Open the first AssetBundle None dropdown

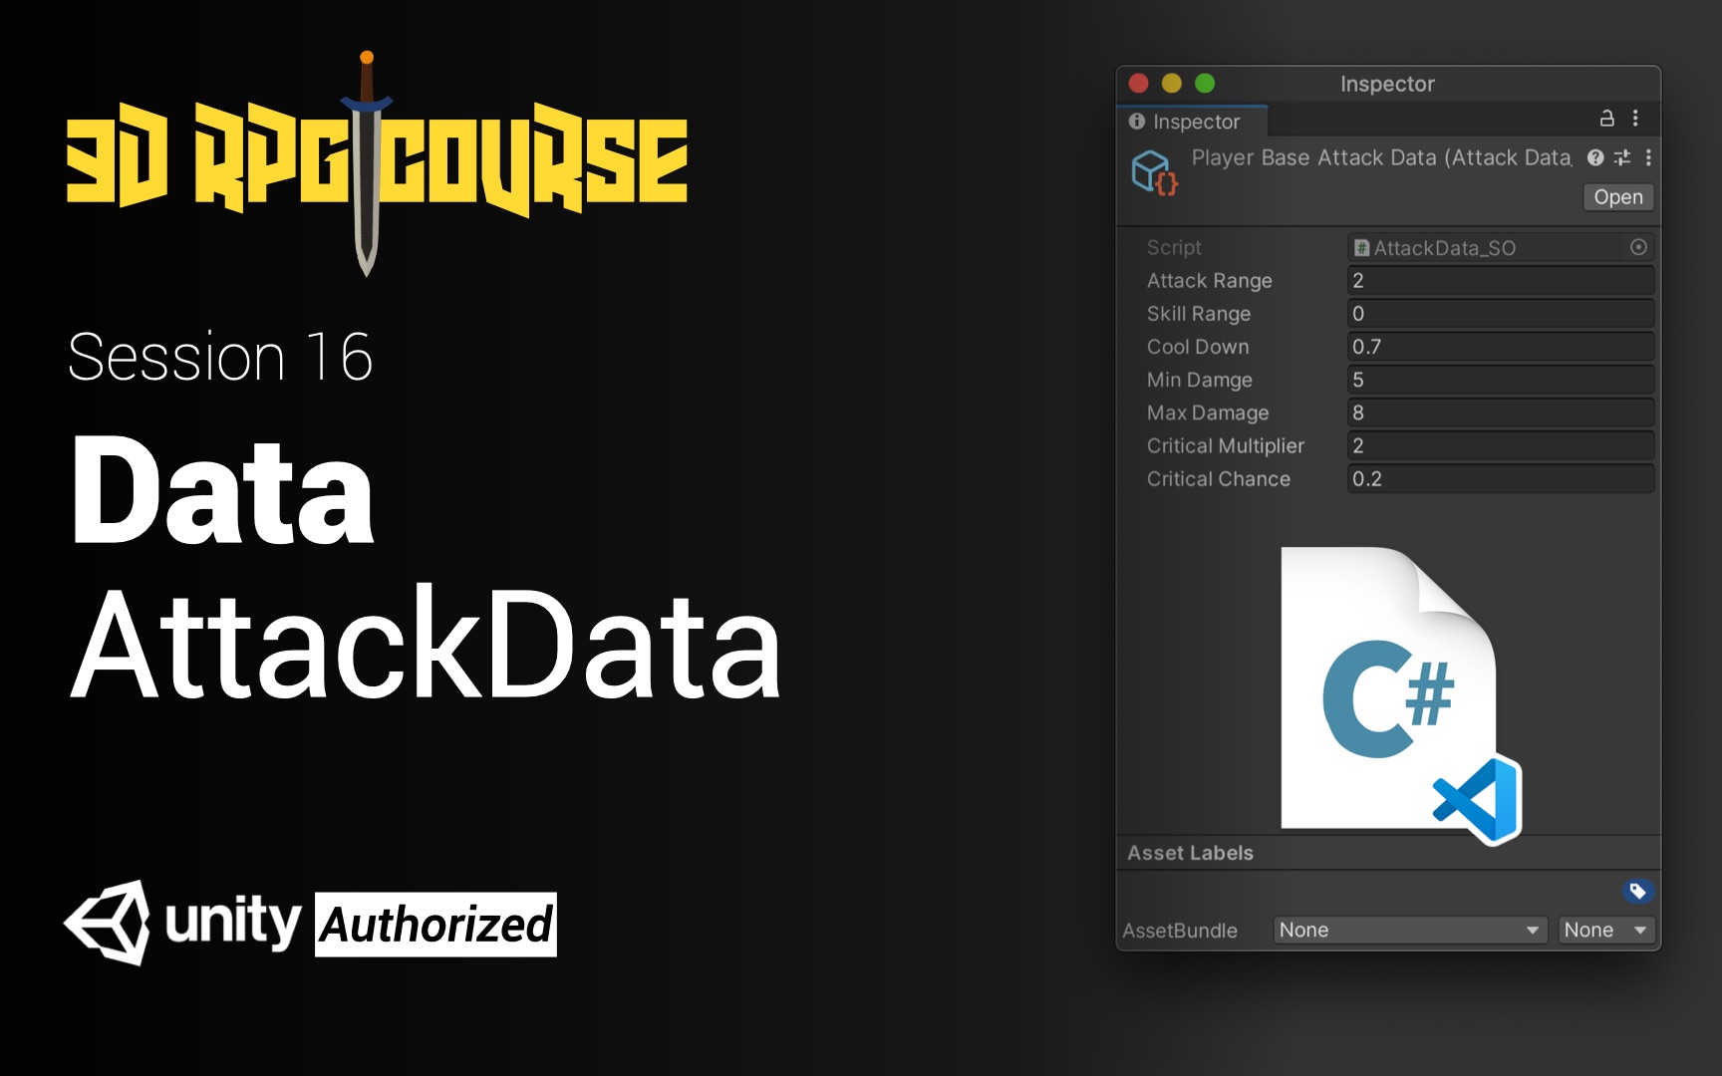tap(1408, 930)
